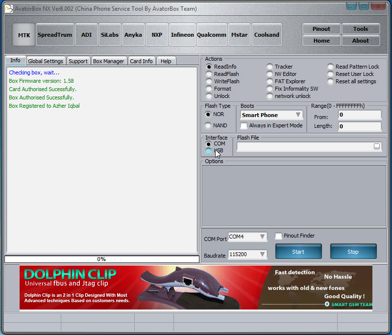Open the About dialog
392x335 pixels.
pos(361,41)
